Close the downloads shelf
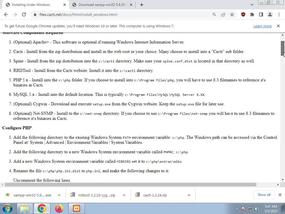This screenshot has width=285, height=214. 280,195
